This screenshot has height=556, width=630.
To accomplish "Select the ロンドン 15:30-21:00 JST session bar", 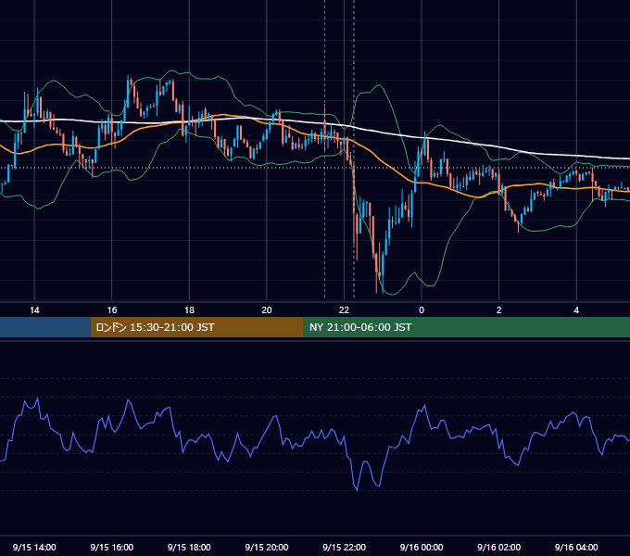I will (196, 327).
